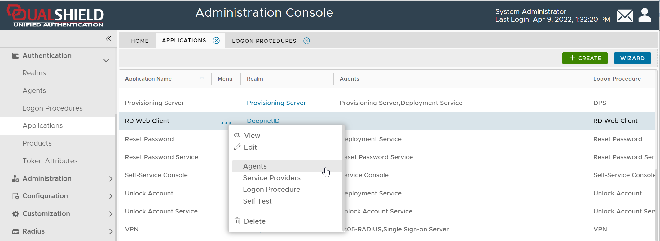The height and width of the screenshot is (241, 660).
Task: Open Token Attributes in sidebar
Action: coord(50,161)
